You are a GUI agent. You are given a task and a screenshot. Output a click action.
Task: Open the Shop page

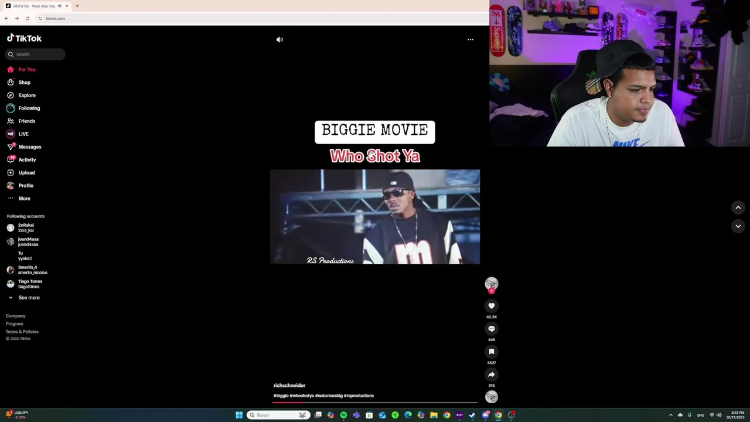coord(19,82)
